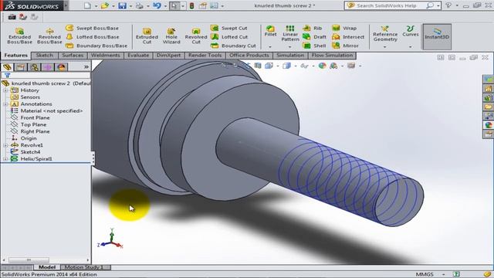
Task: Expand the Annotations tree item
Action: [x=5, y=104]
